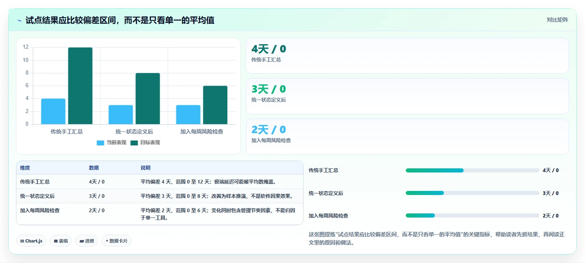
Task: Click the y-axis value 12 on chart
Action: (26, 47)
